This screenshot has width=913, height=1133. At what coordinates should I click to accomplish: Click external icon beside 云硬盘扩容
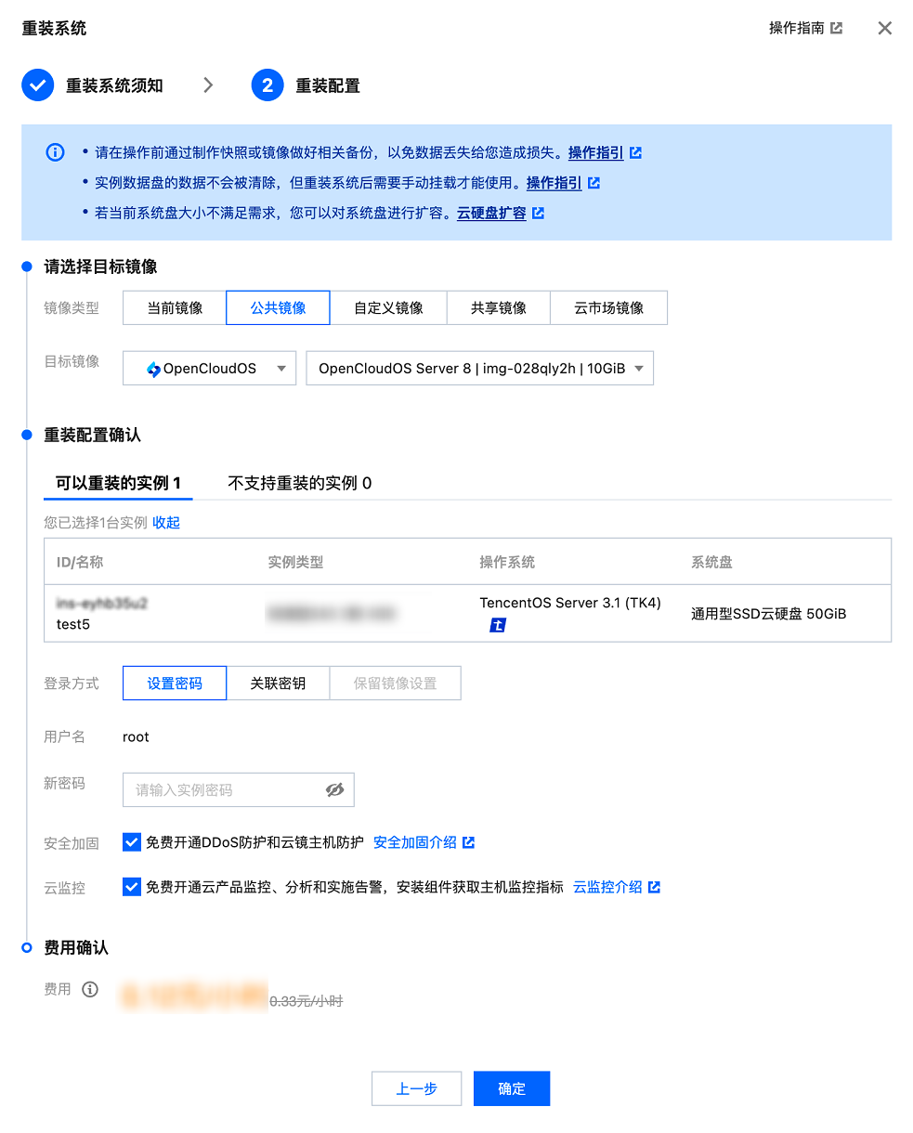pyautogui.click(x=538, y=213)
